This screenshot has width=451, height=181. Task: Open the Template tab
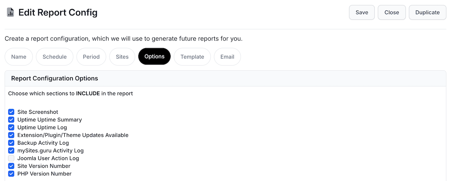click(192, 57)
